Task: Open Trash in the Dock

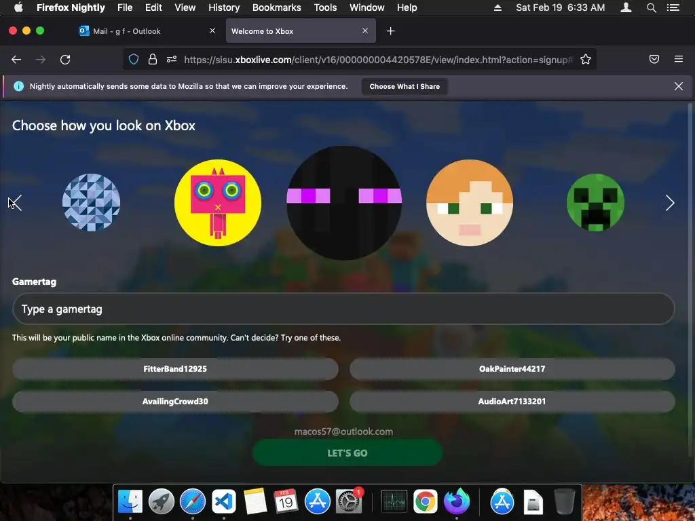Action: coord(565,501)
